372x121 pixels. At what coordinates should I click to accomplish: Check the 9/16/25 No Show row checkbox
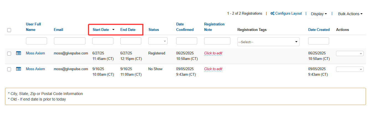click(9, 69)
